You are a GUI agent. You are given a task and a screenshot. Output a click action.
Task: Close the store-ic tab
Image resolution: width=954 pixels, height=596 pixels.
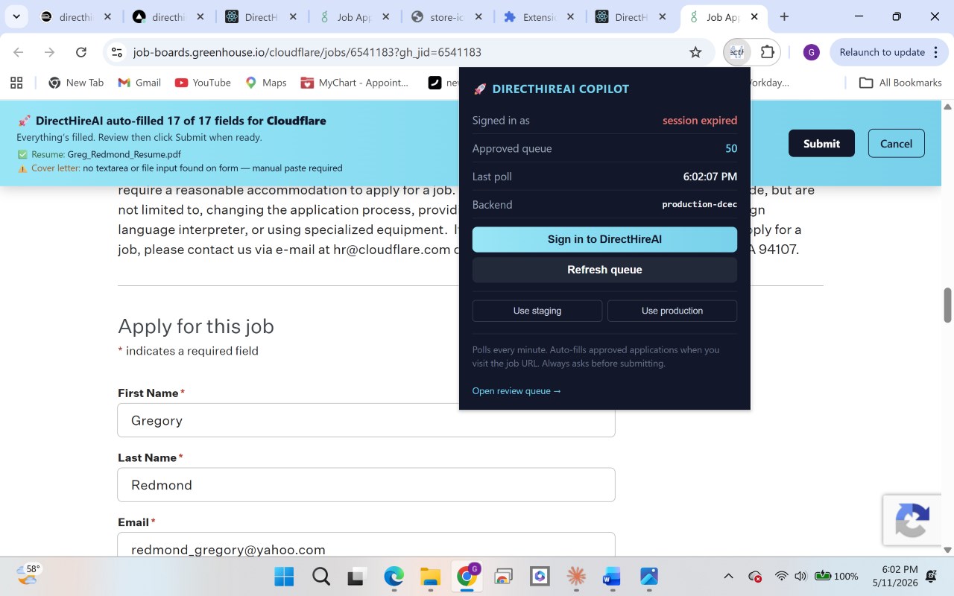coord(478,16)
